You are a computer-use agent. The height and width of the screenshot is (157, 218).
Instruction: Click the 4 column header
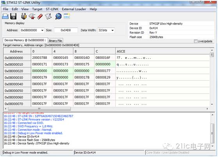point(63,51)
